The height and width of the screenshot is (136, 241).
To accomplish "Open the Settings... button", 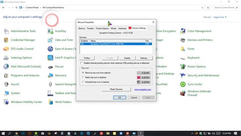I will 144,58.
